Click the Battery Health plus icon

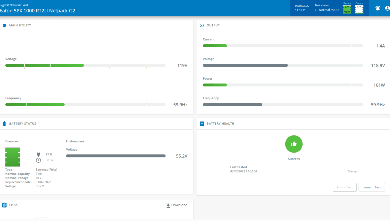[202, 124]
